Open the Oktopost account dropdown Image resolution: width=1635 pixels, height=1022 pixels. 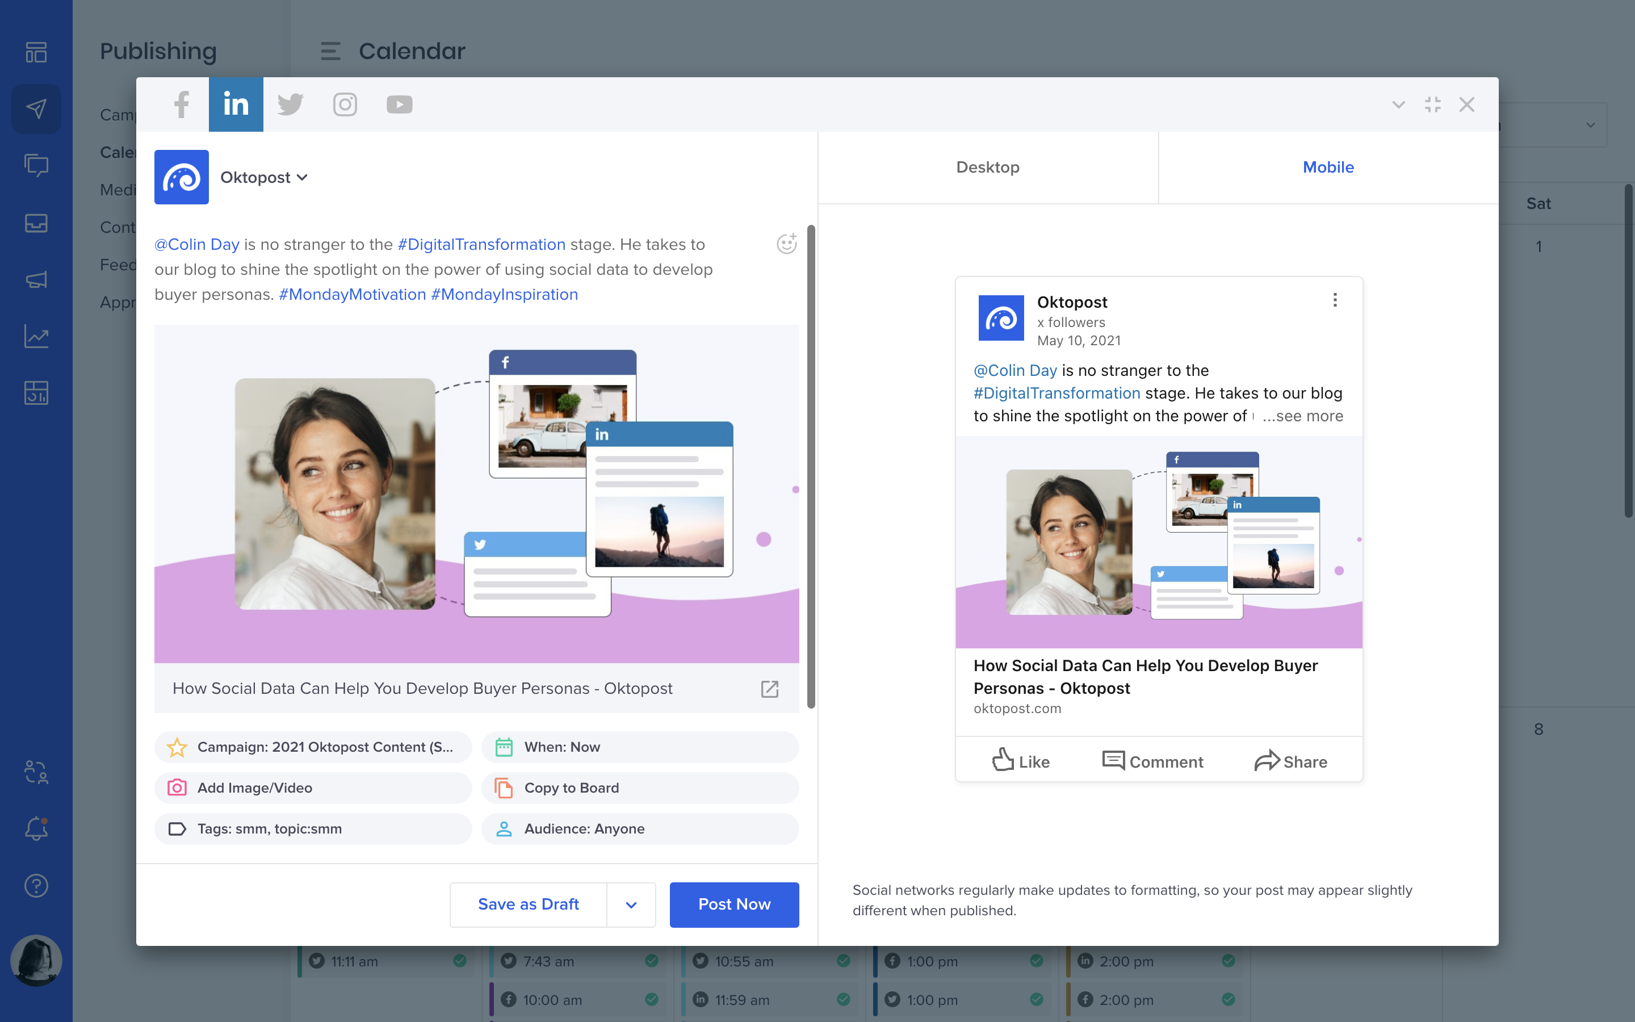(x=264, y=177)
